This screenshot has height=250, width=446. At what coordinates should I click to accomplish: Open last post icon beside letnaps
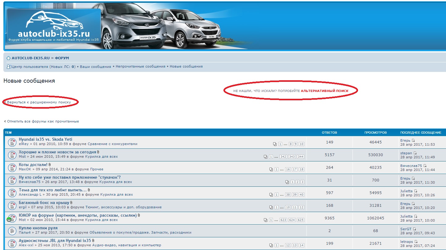point(416,242)
